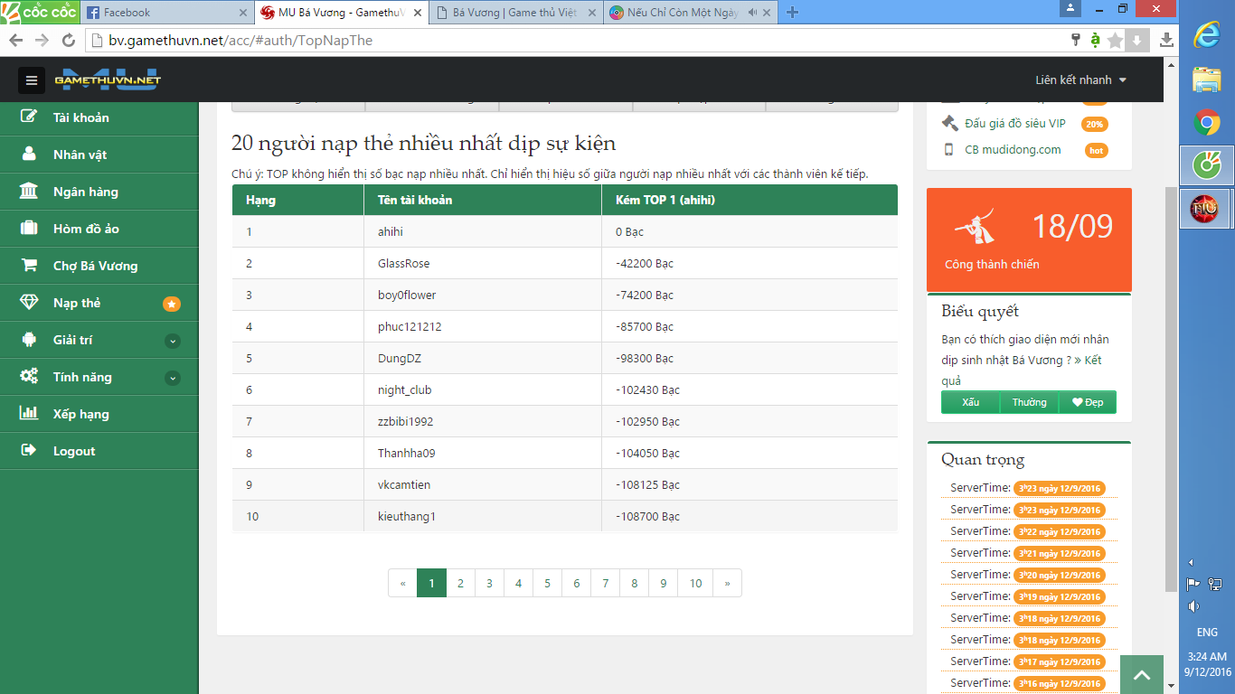Vote Thường in the poll
1235x694 pixels.
click(1029, 402)
